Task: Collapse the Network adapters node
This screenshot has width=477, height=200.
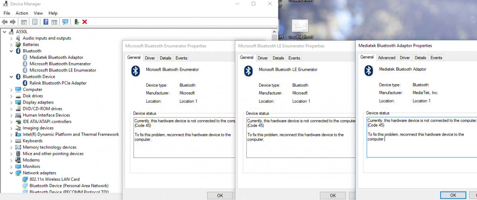Action: coord(12,173)
